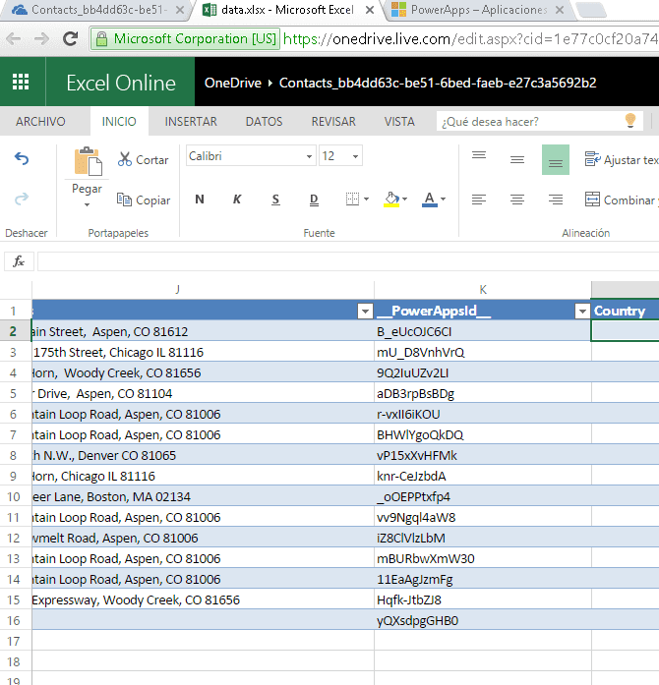
Task: Click the Combinar merge cells icon
Action: click(x=592, y=200)
